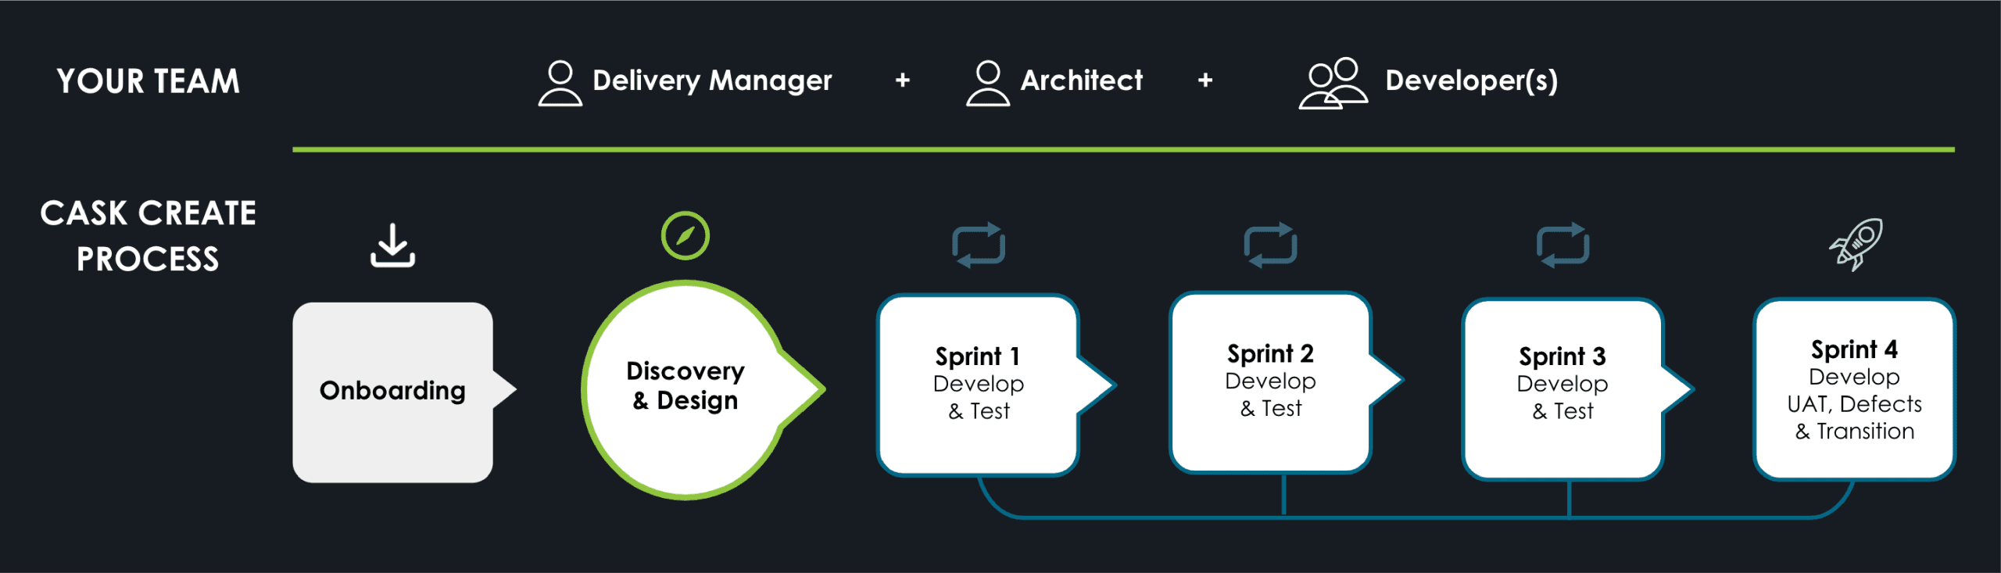Click the rocket icon above Sprint 4
The height and width of the screenshot is (573, 2001).
click(1856, 245)
